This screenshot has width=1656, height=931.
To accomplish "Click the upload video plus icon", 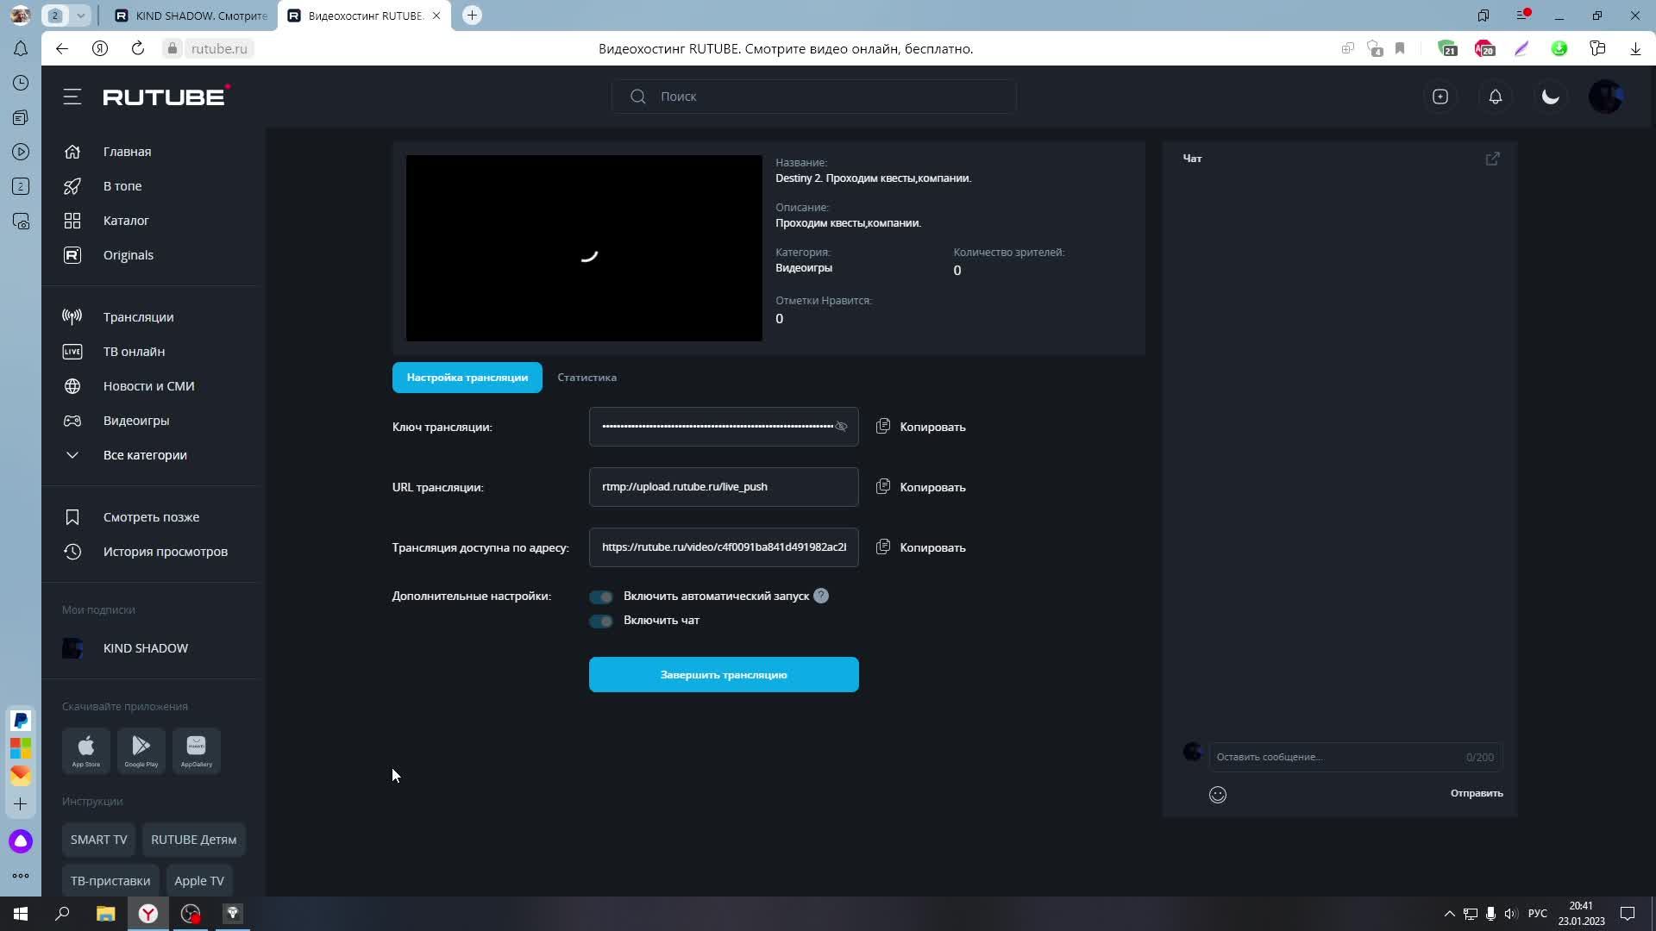I will click(1440, 97).
